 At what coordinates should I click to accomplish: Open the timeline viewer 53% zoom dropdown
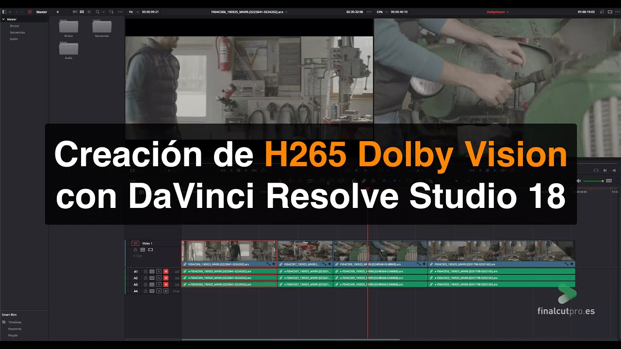[x=382, y=12]
